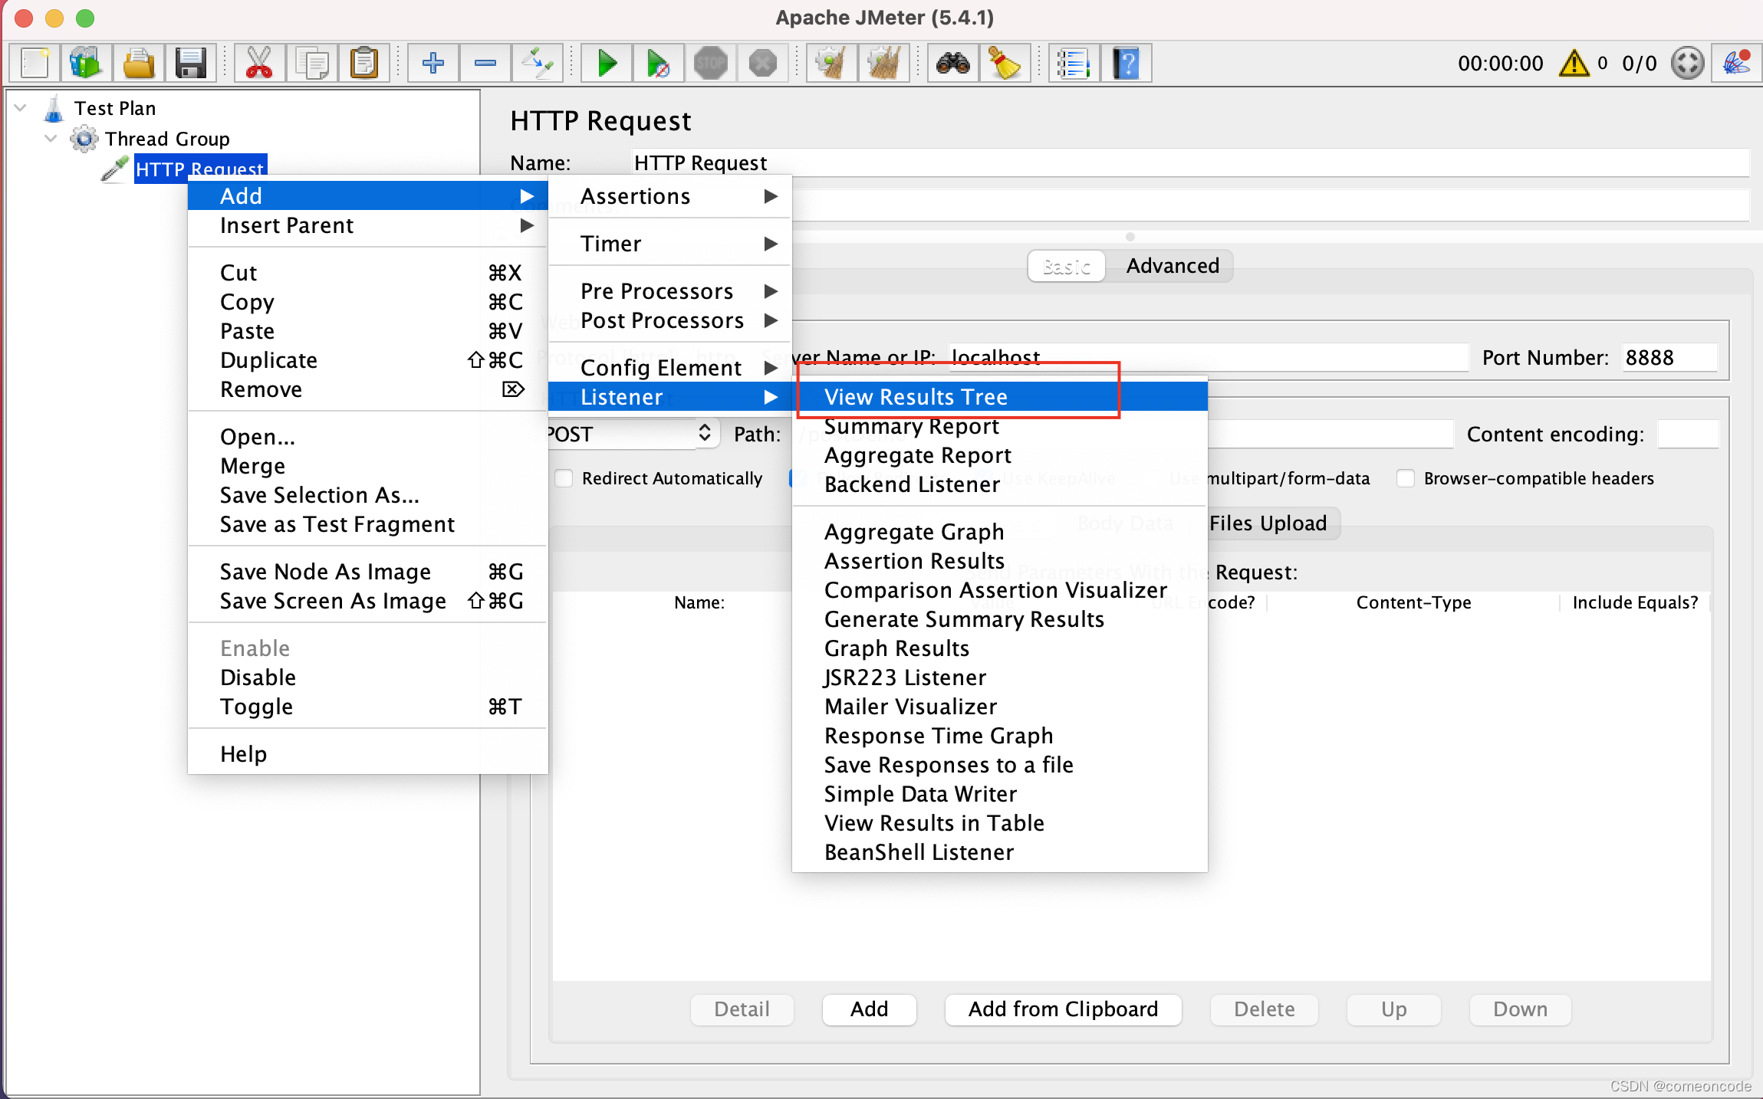Click the Content encoding field

[1688, 434]
